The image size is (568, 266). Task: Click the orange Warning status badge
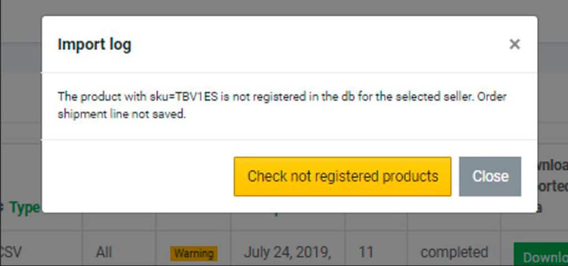click(x=194, y=253)
